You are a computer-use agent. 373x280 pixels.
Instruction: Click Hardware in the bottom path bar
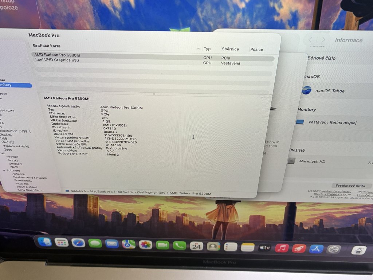pyautogui.click(x=125, y=192)
